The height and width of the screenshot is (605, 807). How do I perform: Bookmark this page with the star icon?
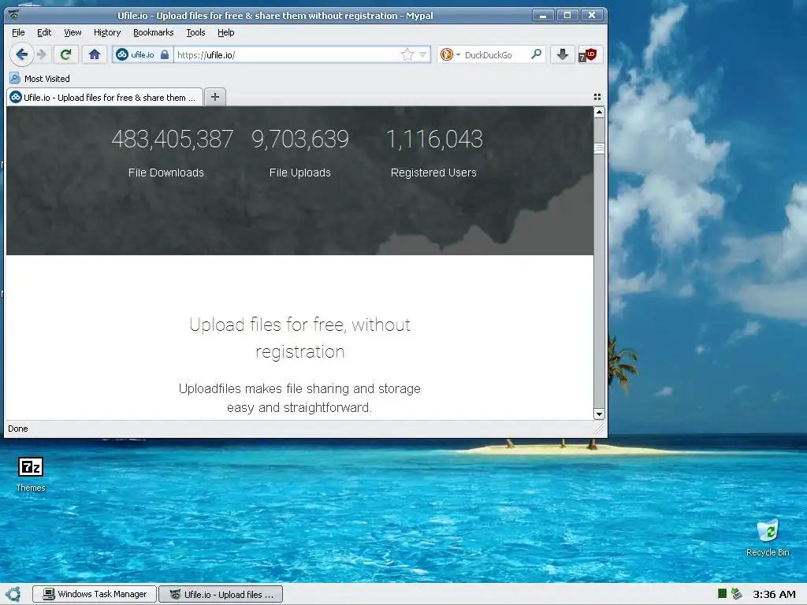point(407,54)
